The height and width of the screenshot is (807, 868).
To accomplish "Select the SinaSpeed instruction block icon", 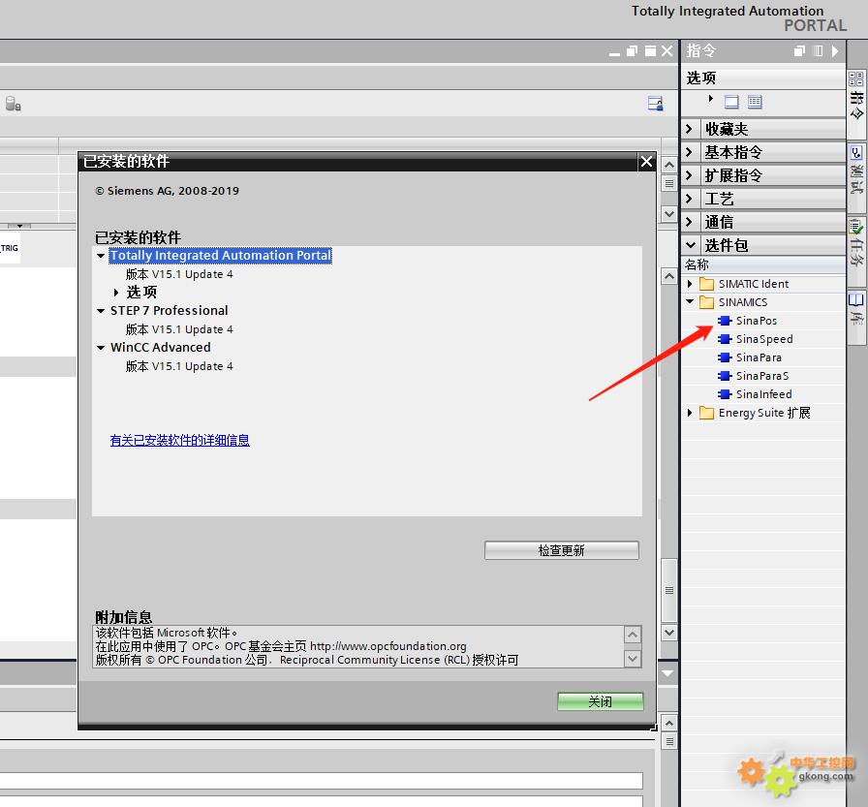I will [725, 339].
